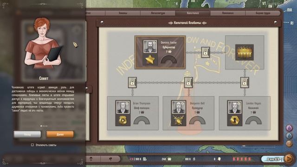The height and width of the screenshot is (167, 297).
Task: Click the governor's relationship gauge
Action: pyautogui.click(x=168, y=59)
